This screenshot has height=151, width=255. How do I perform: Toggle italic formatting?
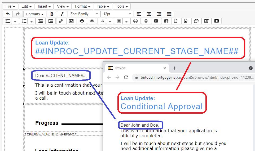(62, 14)
